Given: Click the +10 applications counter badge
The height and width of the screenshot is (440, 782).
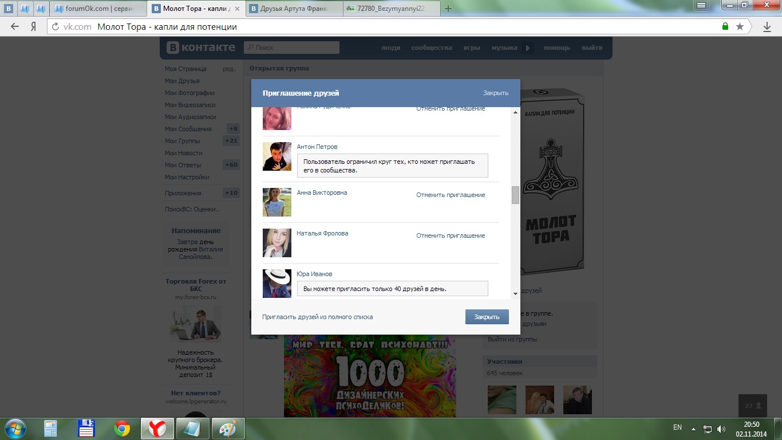Looking at the screenshot, I should [231, 193].
